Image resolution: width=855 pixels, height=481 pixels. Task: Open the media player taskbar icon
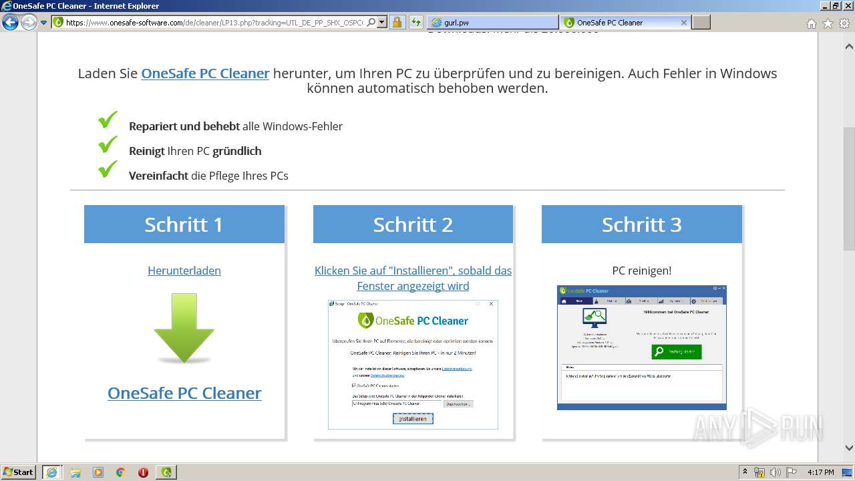click(x=98, y=472)
